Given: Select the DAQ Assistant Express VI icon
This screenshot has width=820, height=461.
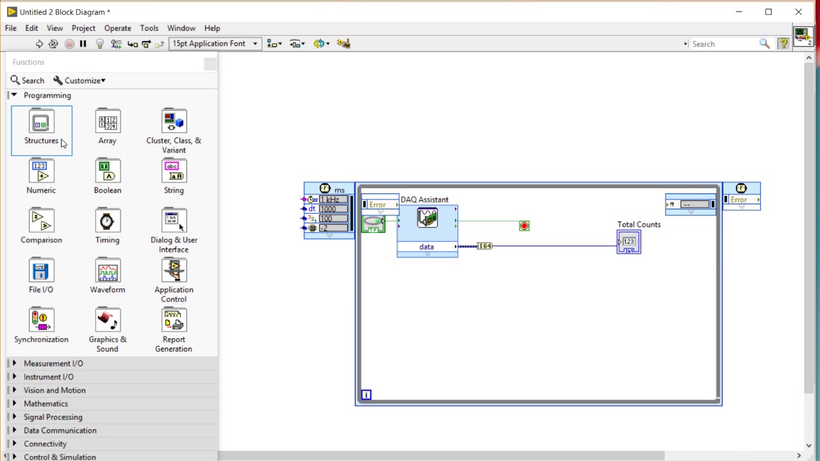Looking at the screenshot, I should [x=427, y=218].
